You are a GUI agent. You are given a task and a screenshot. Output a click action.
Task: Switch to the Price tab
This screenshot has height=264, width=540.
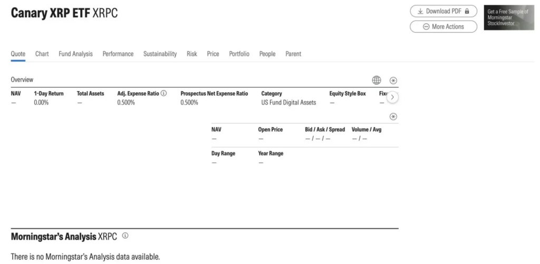[x=213, y=54]
